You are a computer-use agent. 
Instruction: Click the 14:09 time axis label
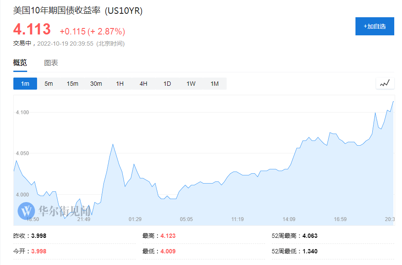coord(289,219)
